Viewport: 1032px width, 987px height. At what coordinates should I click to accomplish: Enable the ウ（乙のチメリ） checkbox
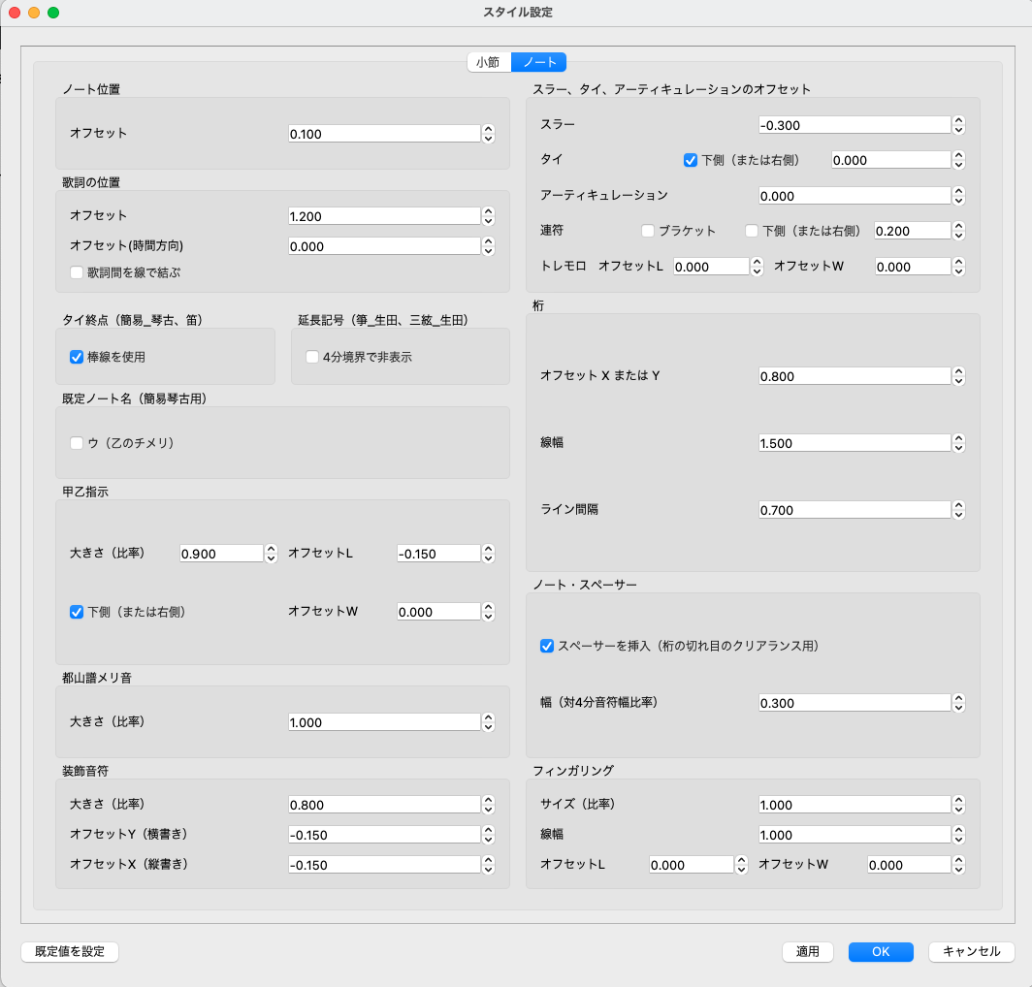coord(77,442)
